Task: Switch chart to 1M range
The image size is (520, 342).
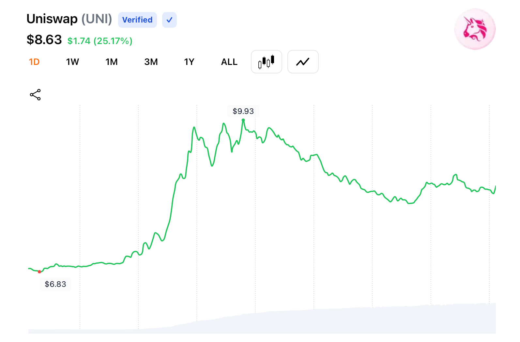Action: tap(112, 62)
